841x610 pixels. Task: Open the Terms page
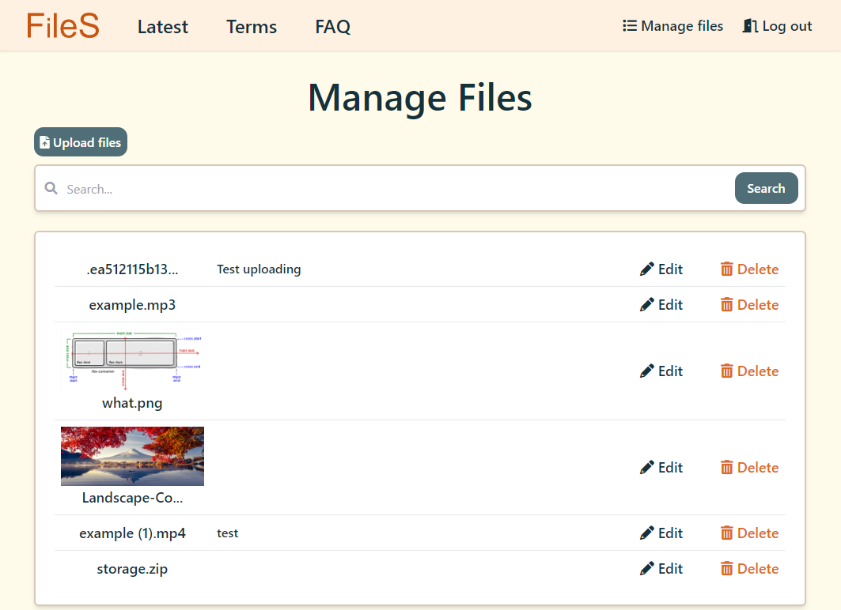251,26
